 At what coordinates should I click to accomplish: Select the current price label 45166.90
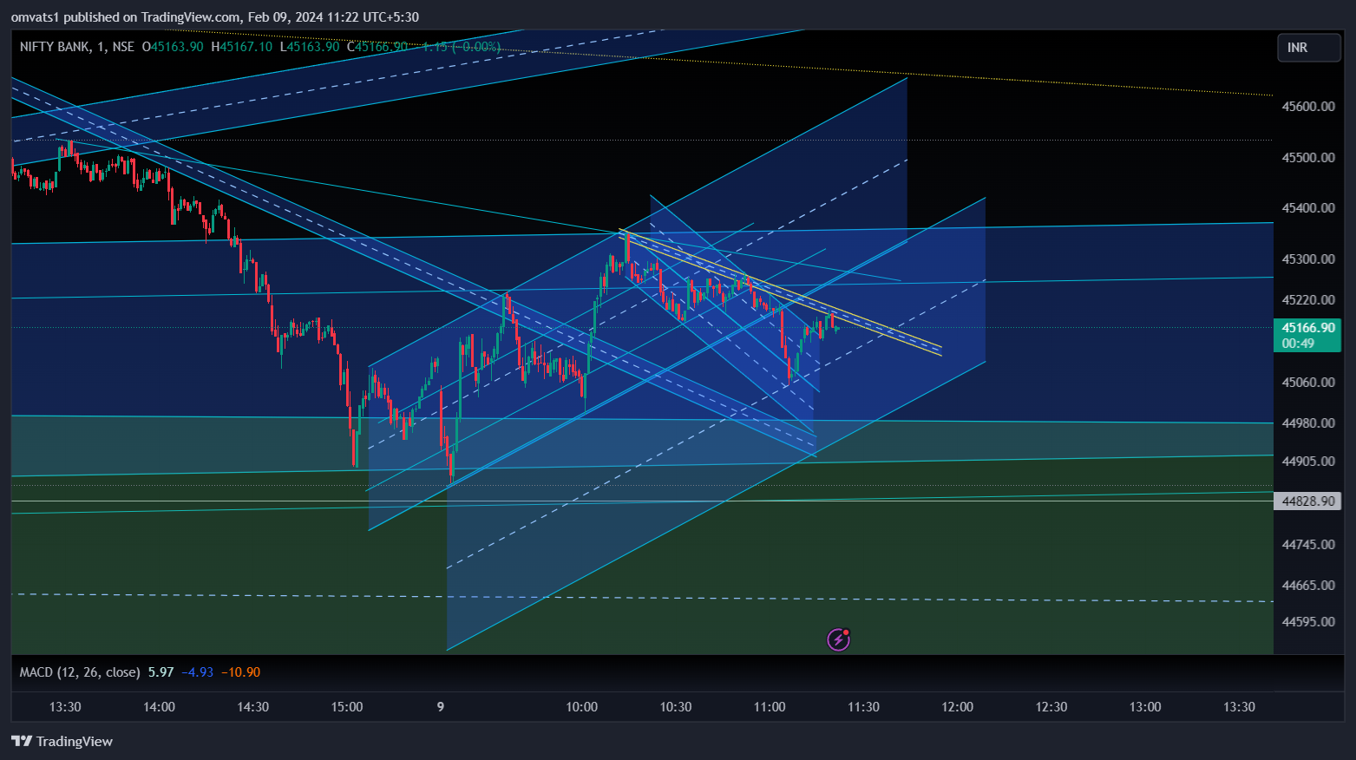[1307, 335]
